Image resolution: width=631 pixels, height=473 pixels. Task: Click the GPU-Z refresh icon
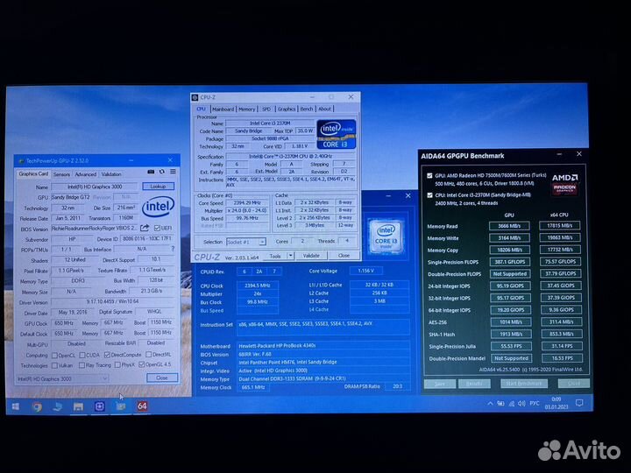coord(162,172)
